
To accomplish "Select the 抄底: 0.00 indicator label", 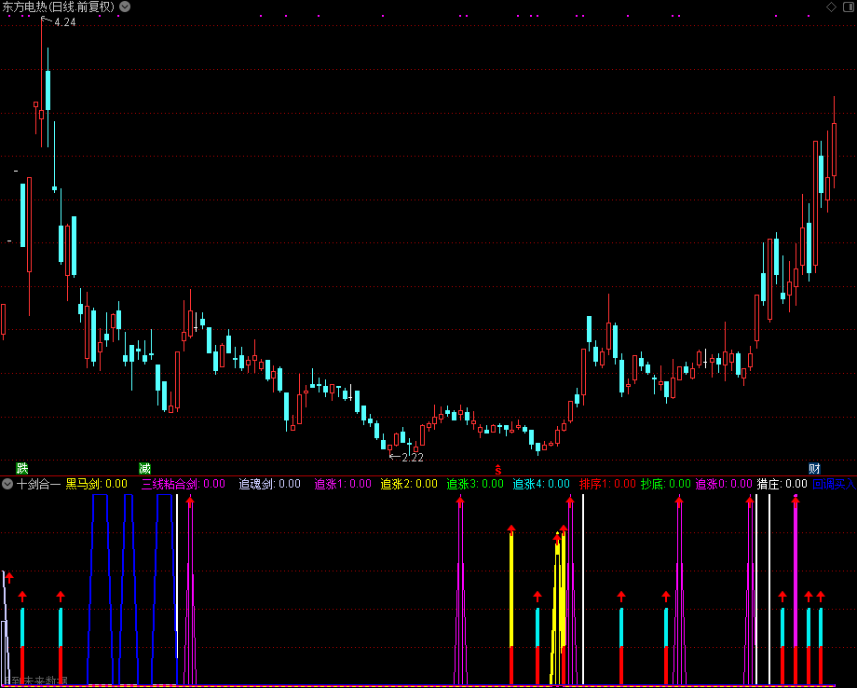I will (x=666, y=484).
